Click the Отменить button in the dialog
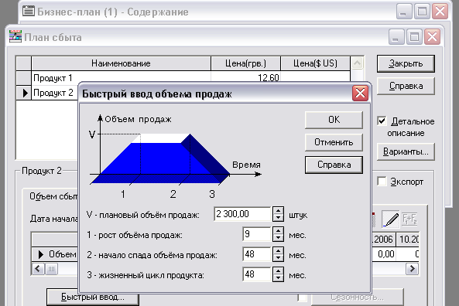The width and height of the screenshot is (459, 306). pos(334,142)
